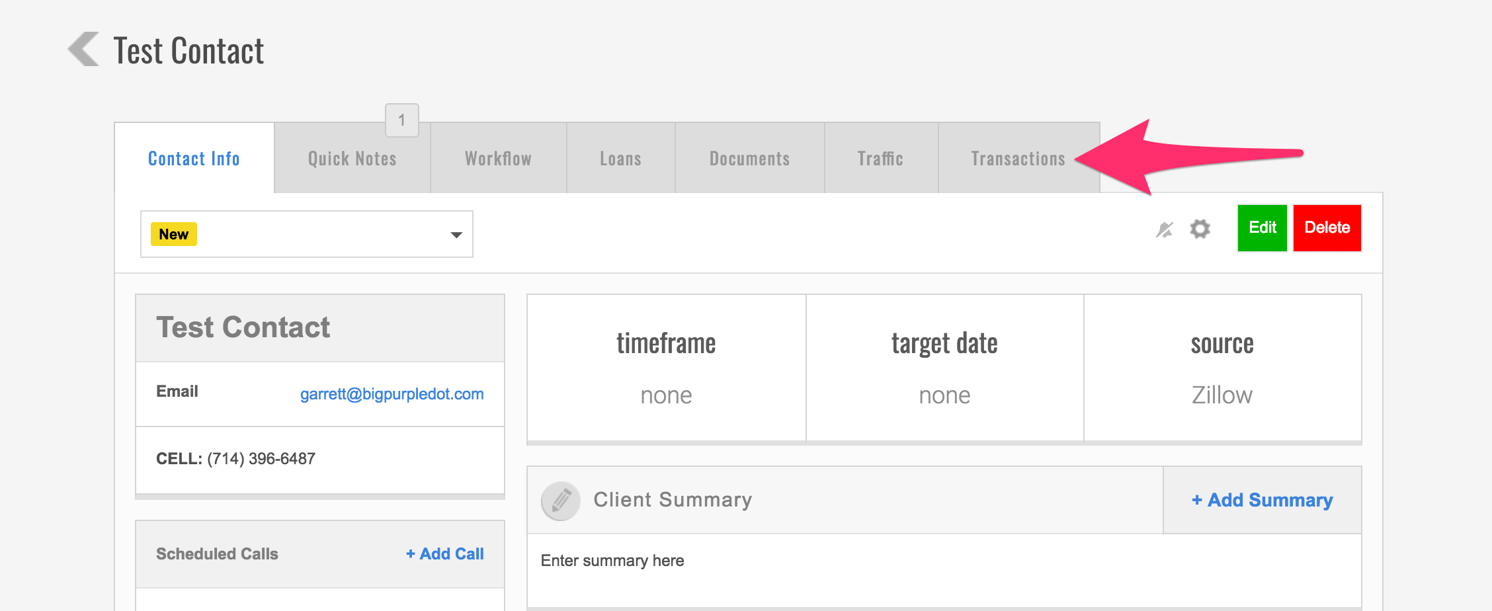Click the yellow New status label
The image size is (1492, 611).
click(174, 235)
